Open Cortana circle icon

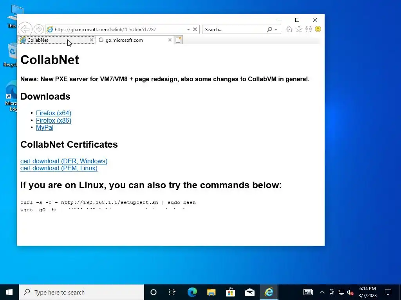click(153, 292)
